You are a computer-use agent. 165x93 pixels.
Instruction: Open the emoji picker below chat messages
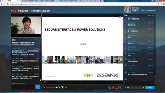pos(126,79)
